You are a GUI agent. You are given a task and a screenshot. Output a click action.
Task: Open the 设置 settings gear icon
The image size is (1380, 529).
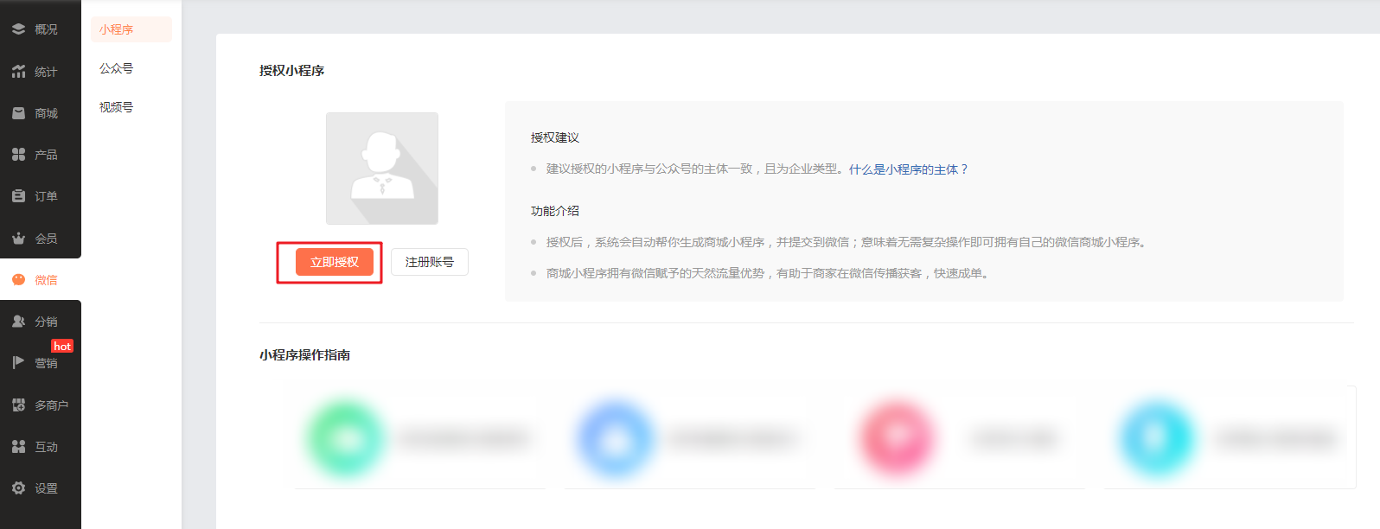pos(18,488)
